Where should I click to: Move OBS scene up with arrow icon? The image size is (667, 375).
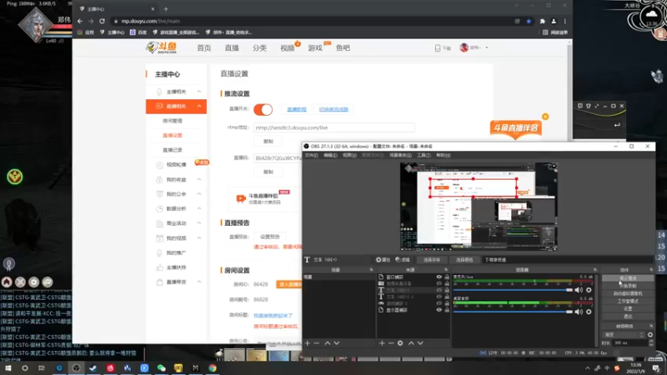(x=328, y=343)
